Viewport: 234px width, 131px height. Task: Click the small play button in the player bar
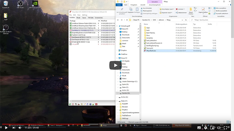(6, 128)
